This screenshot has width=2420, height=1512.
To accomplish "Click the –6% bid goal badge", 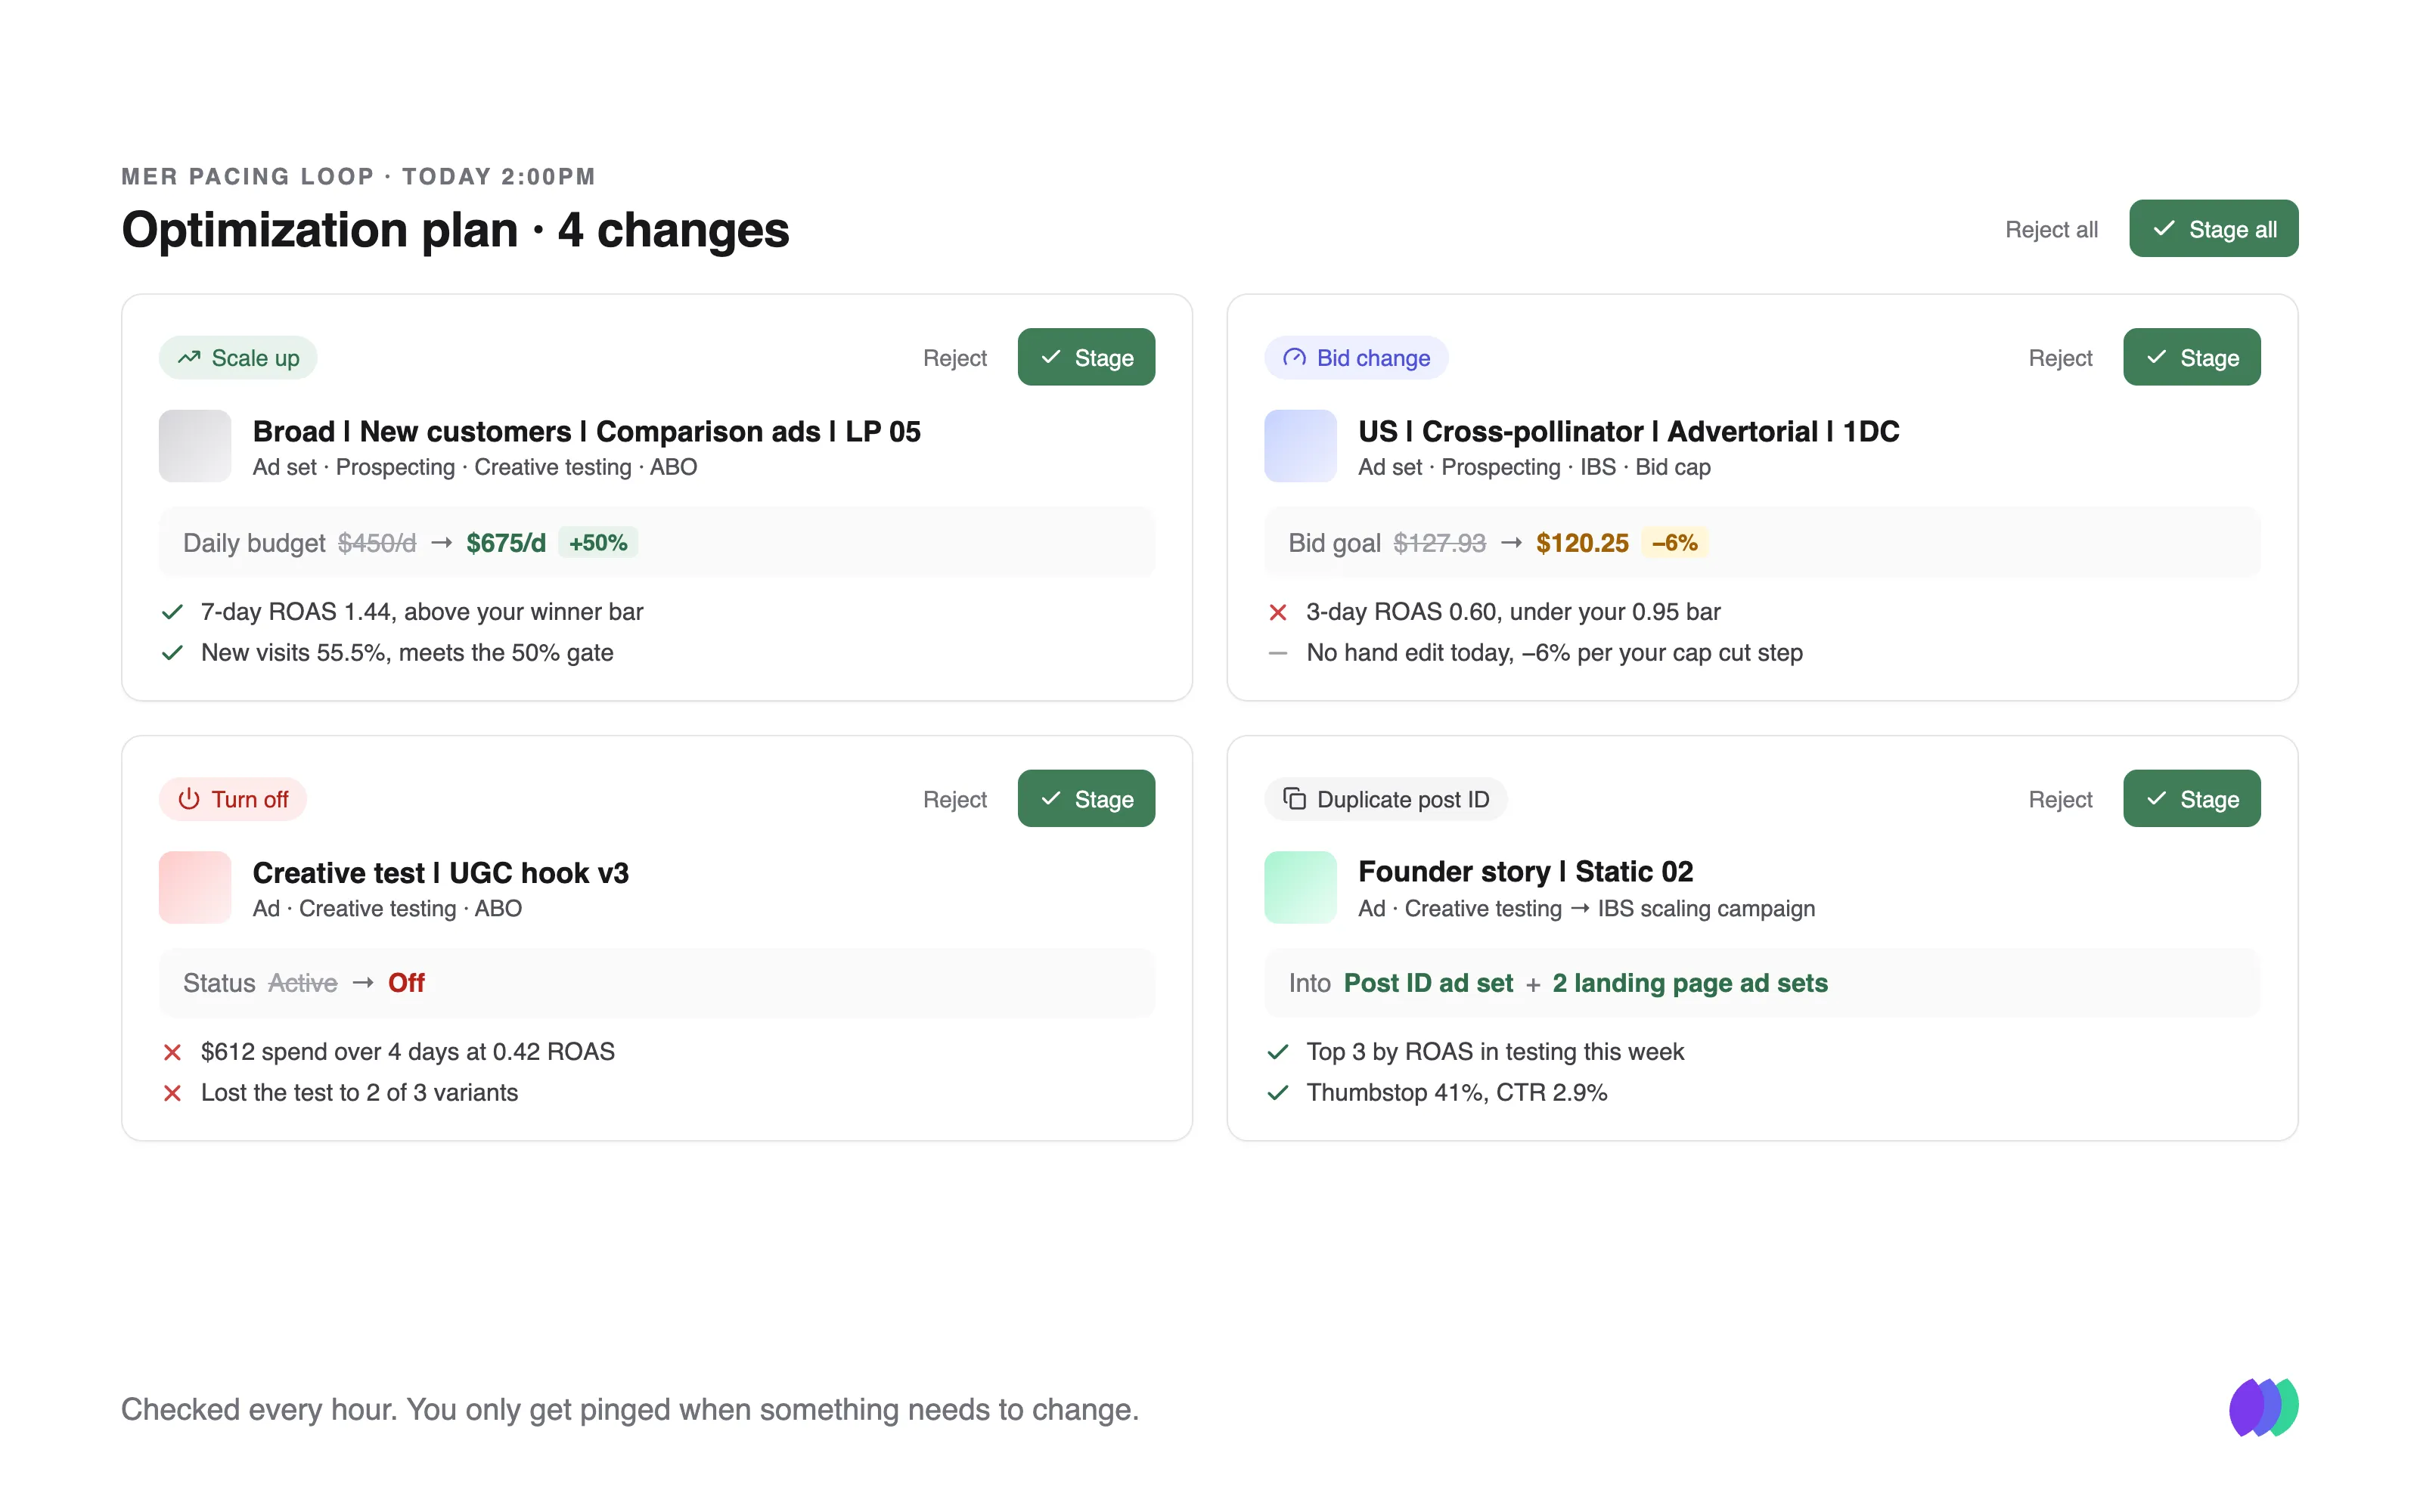I will point(1674,543).
